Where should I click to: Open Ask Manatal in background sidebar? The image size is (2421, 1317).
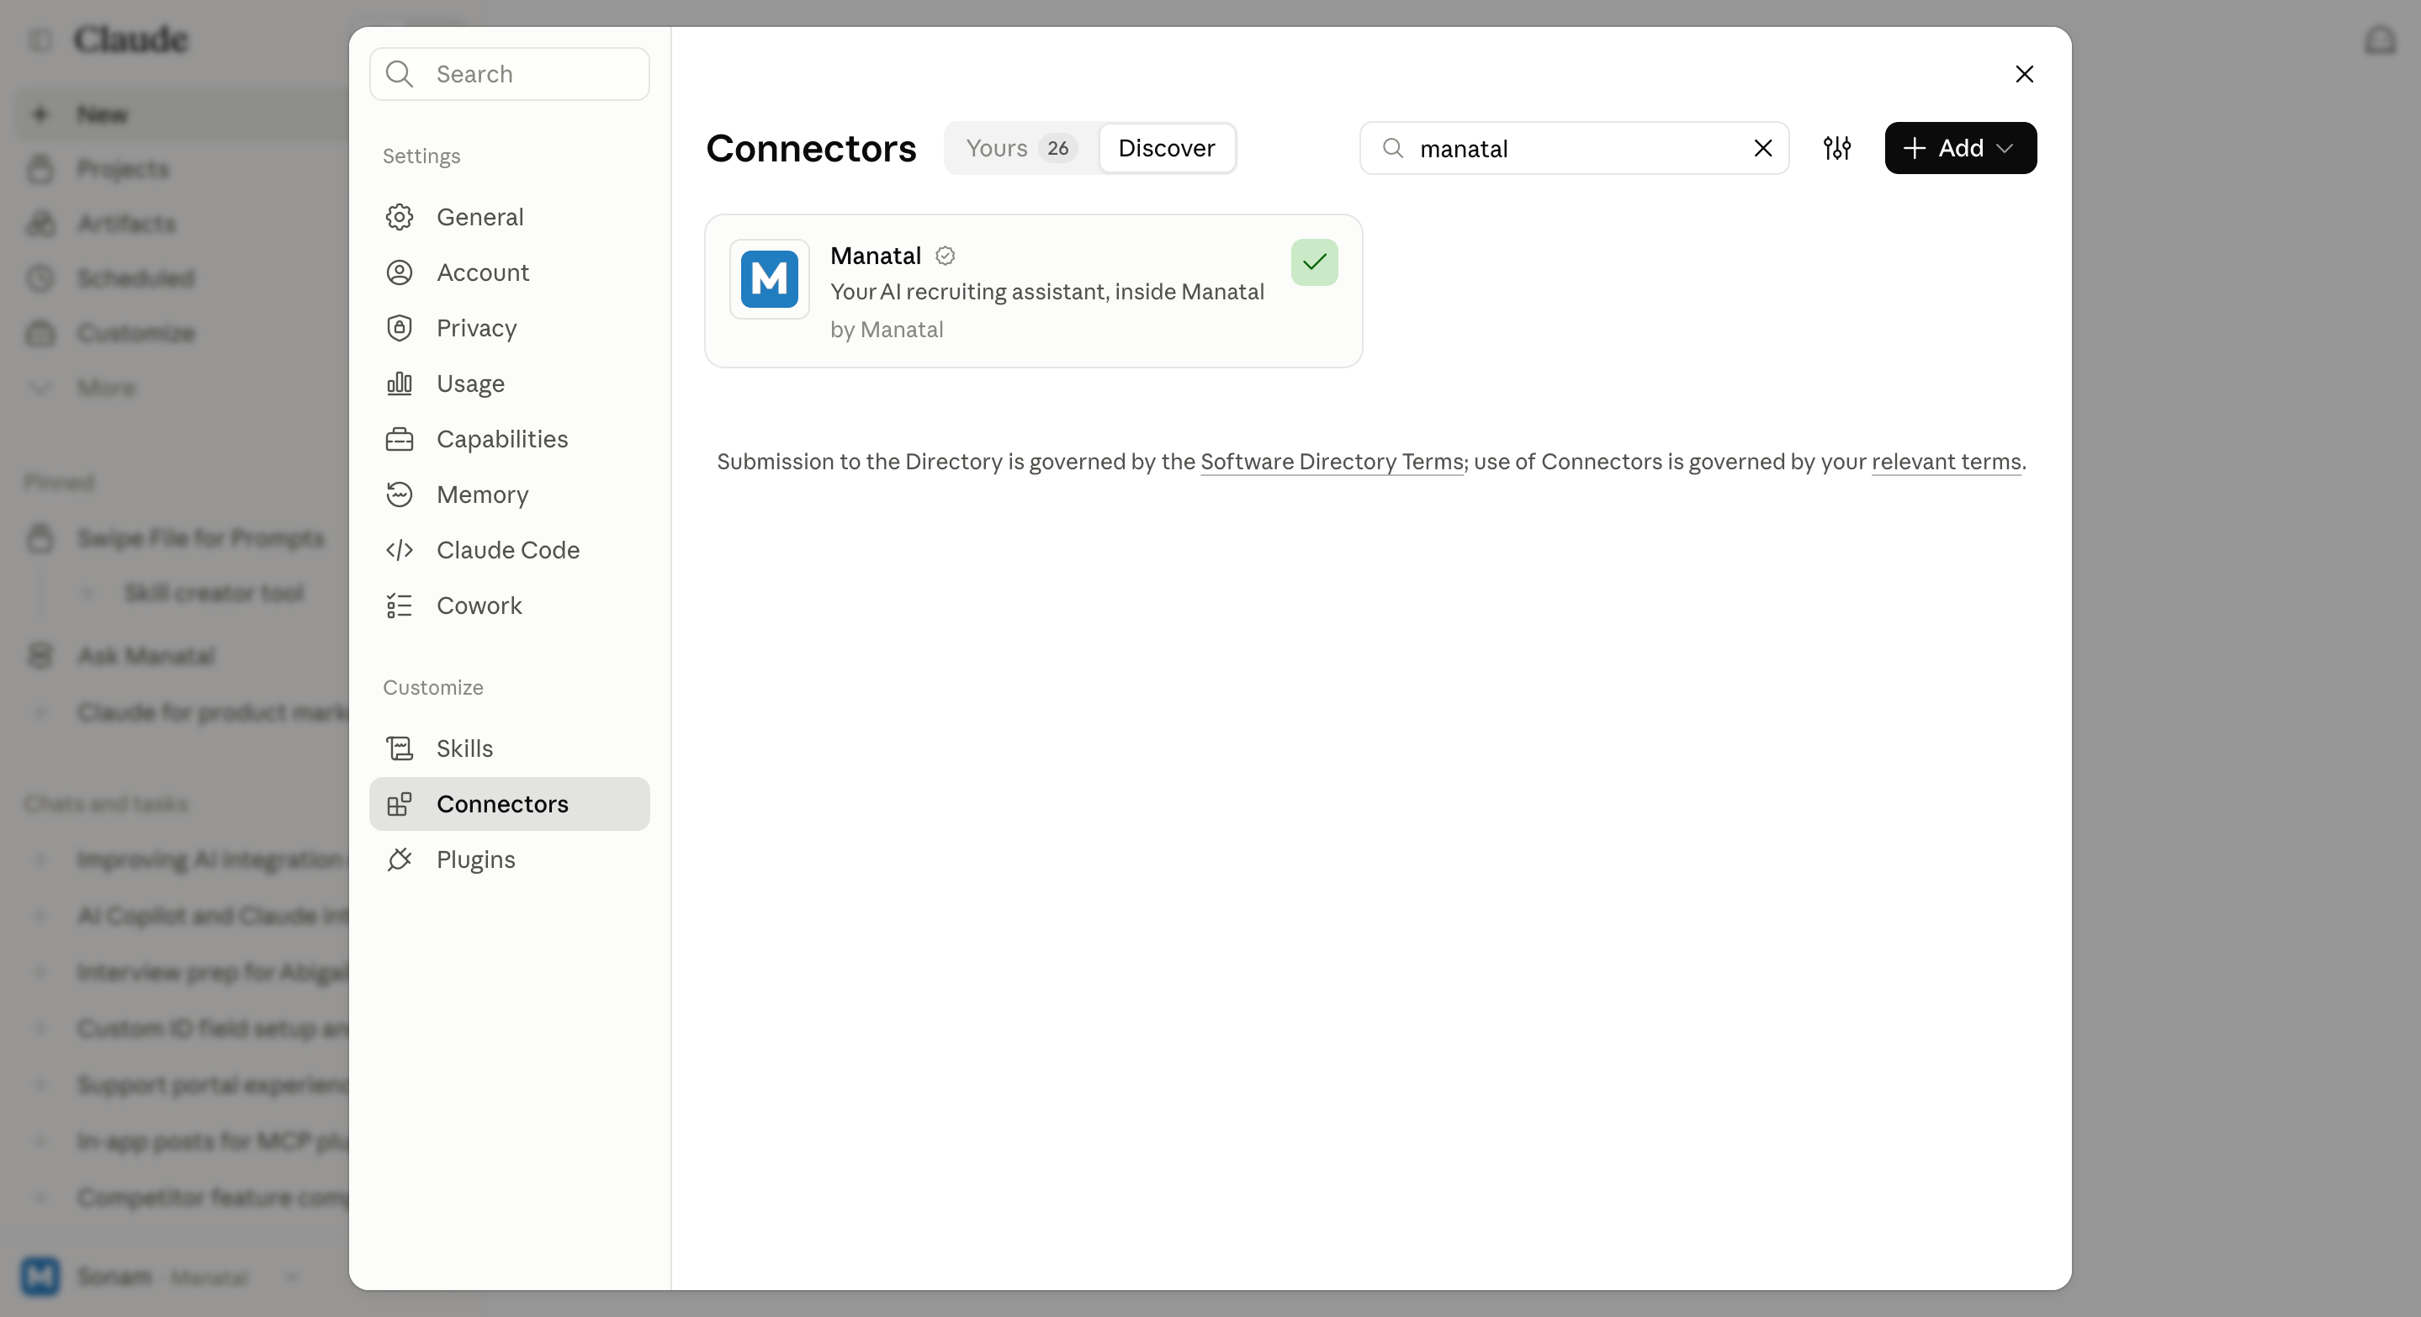146,656
